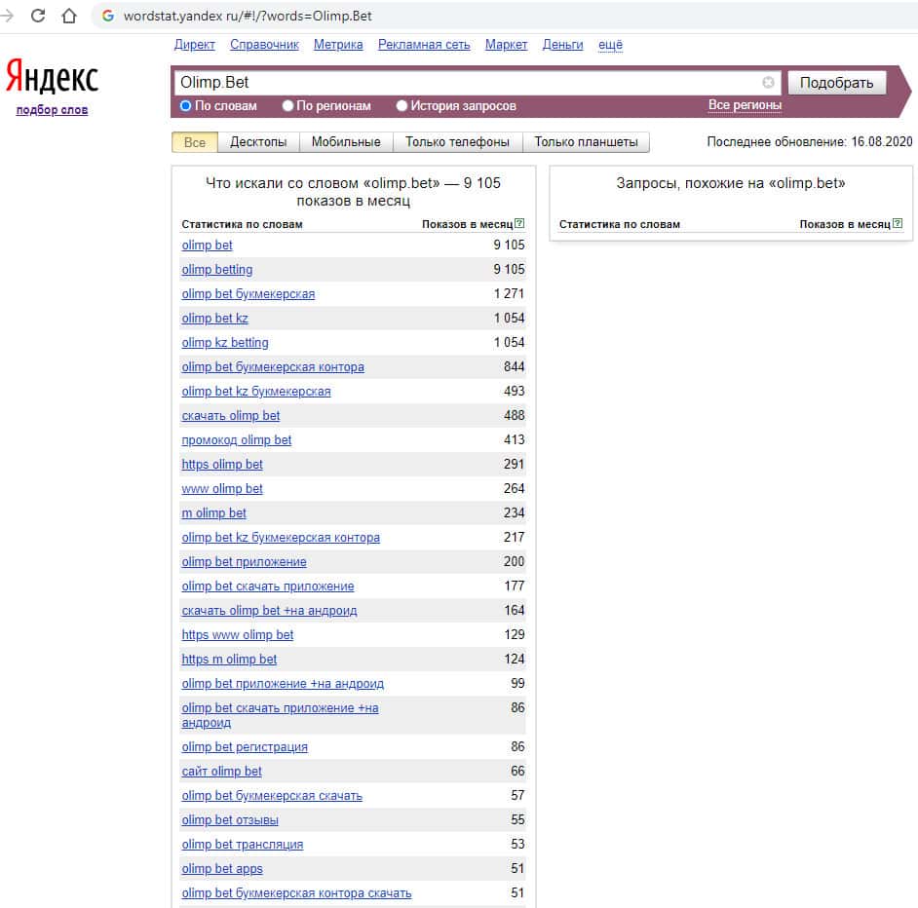Open olimp bet apps query
The width and height of the screenshot is (918, 908).
tap(222, 869)
